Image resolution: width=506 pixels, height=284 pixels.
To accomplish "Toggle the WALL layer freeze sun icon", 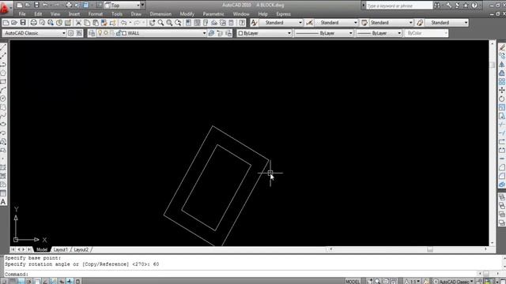I will point(106,33).
